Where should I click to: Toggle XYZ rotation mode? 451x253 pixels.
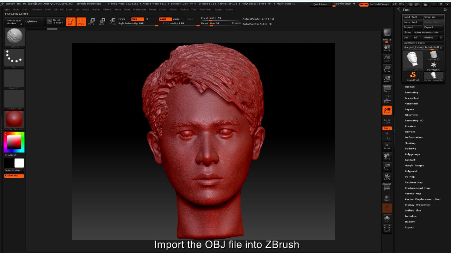pyautogui.click(x=387, y=128)
